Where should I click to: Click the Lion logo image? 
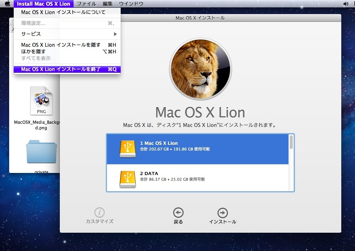point(200,69)
